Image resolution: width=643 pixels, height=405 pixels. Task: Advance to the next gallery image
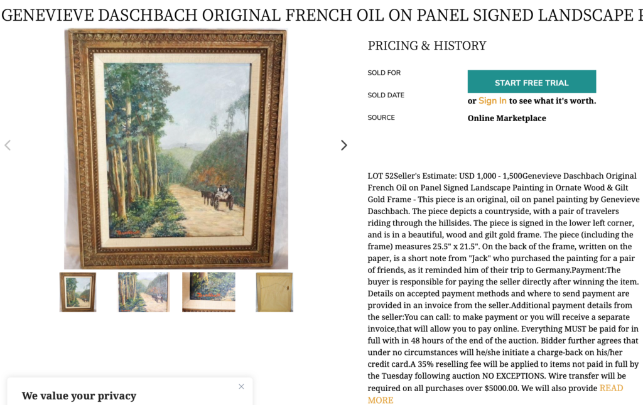343,145
